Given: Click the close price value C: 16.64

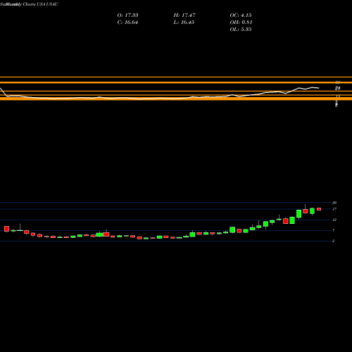Looking at the screenshot, I should (127, 23).
